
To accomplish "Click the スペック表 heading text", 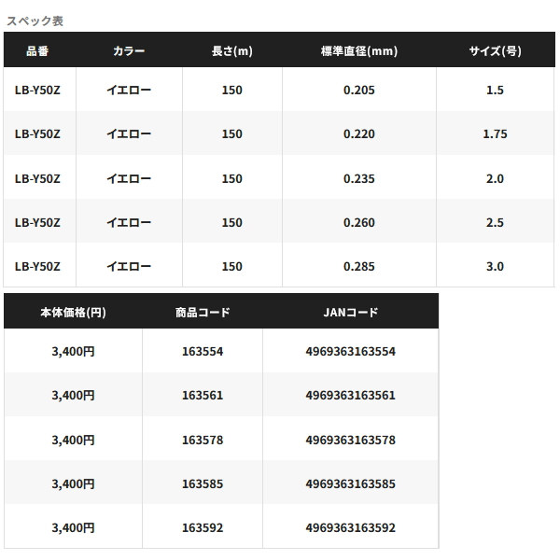I will pos(35,20).
